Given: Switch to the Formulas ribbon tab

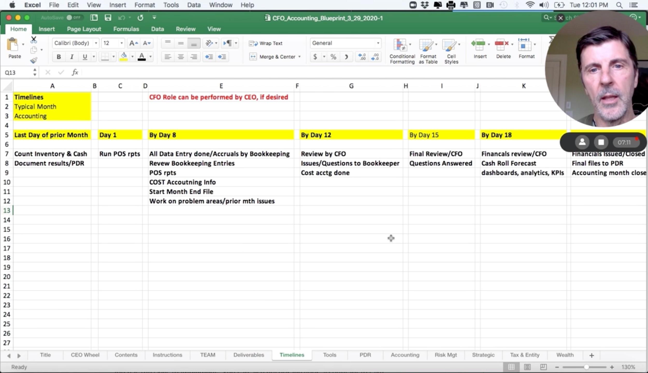Looking at the screenshot, I should pyautogui.click(x=126, y=29).
